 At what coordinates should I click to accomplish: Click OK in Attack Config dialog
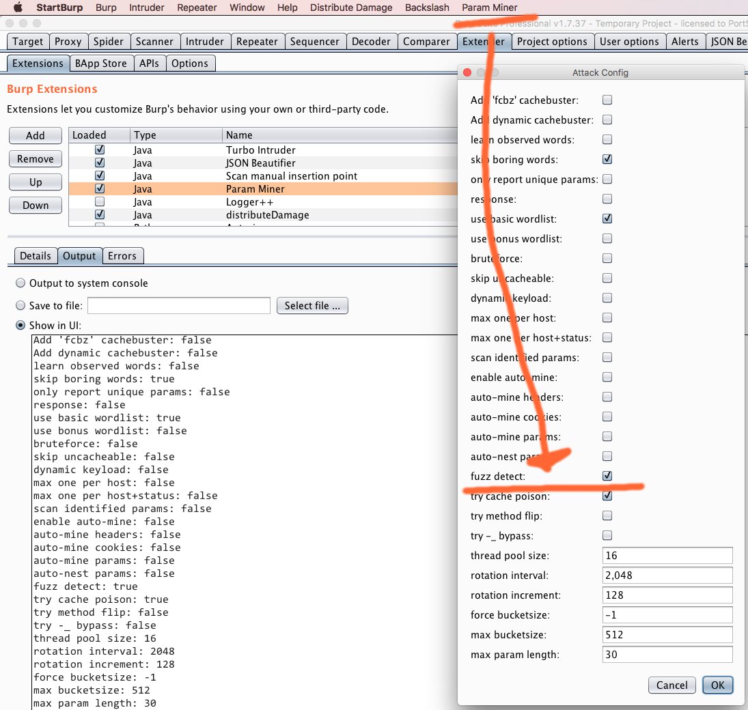click(717, 685)
